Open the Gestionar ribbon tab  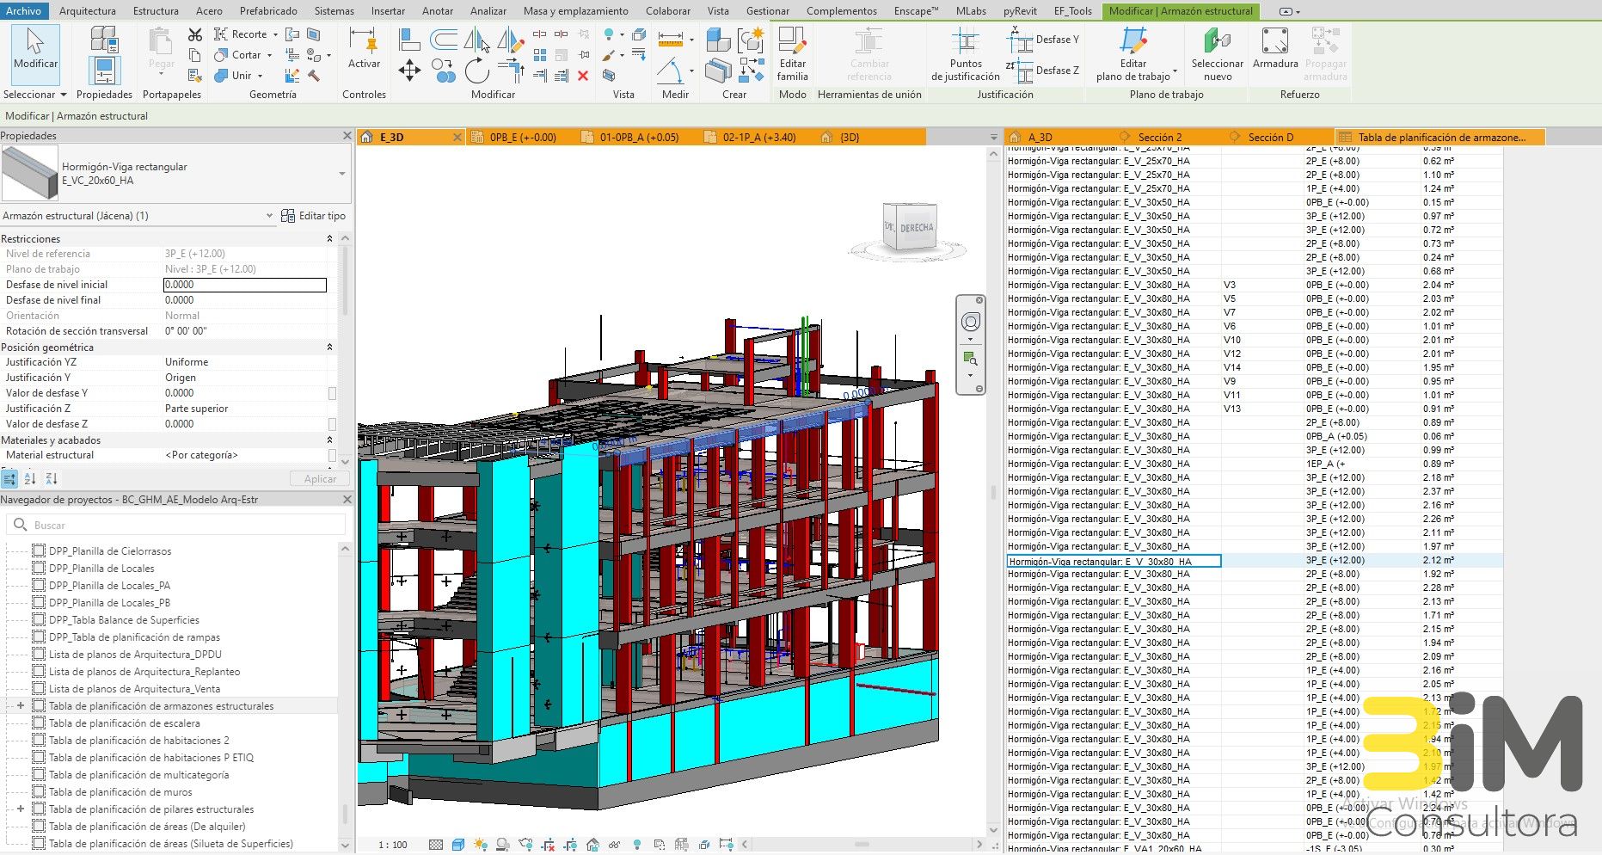point(768,11)
